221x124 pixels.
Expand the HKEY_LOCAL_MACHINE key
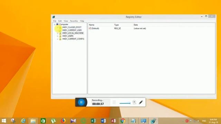(58, 33)
